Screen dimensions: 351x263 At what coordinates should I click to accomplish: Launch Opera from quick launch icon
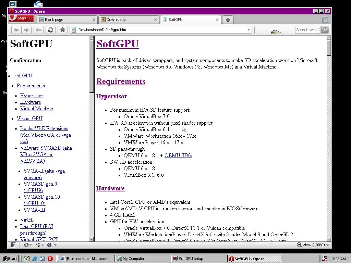[50, 259]
